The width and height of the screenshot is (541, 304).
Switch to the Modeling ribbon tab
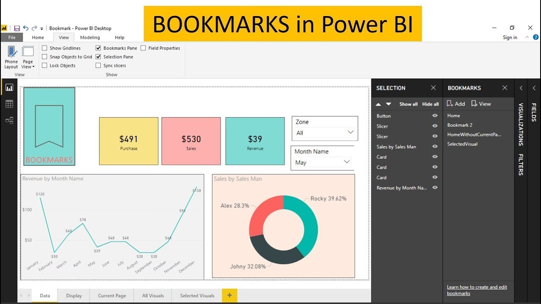pyautogui.click(x=90, y=38)
